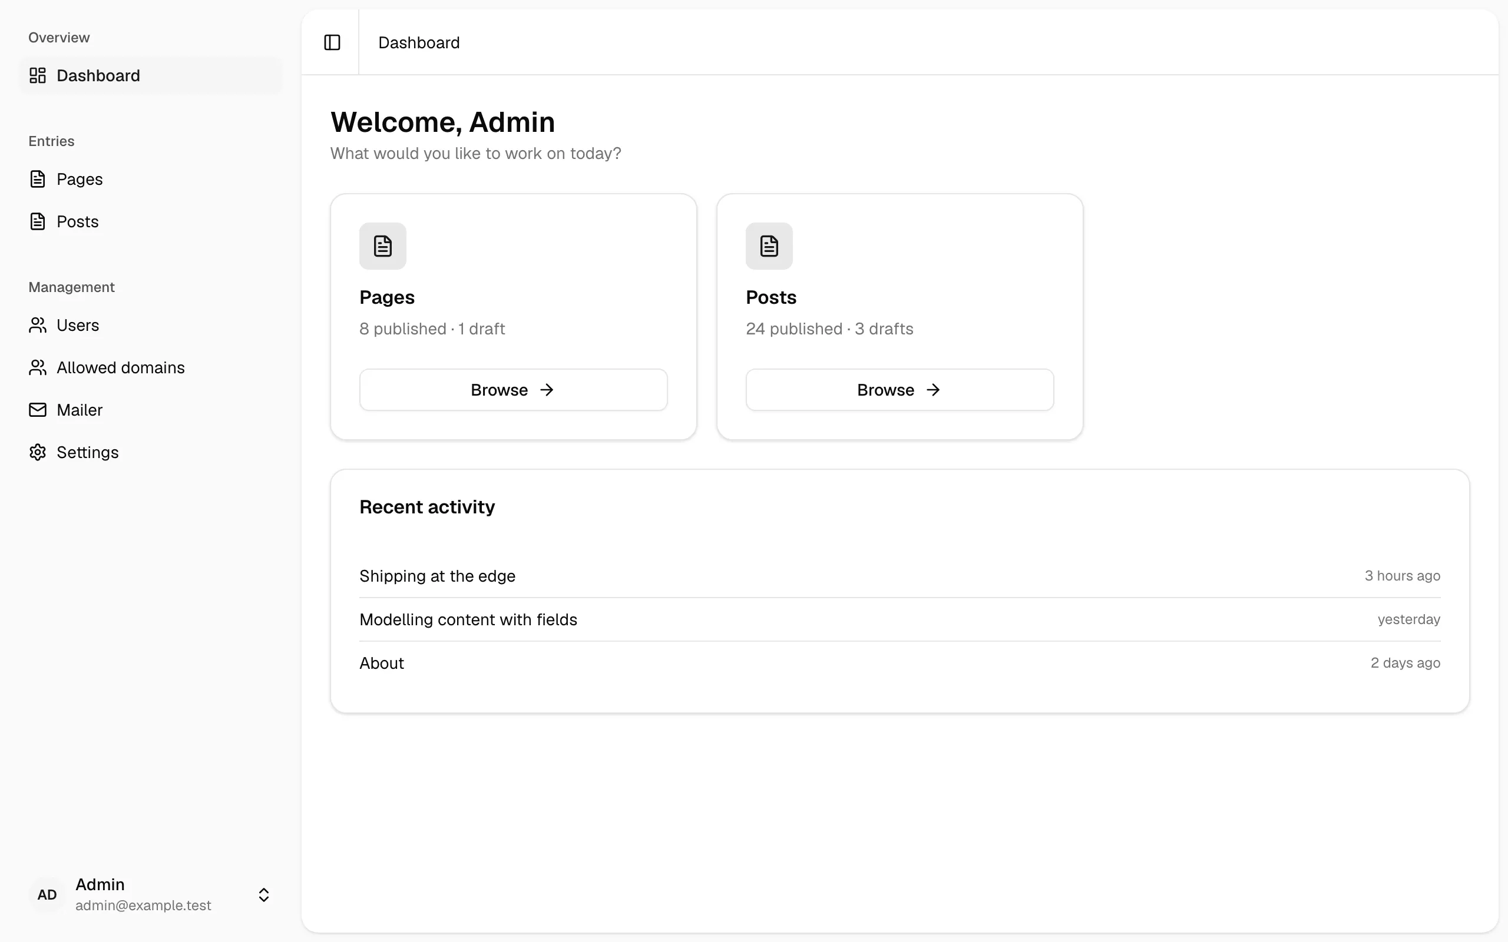Click the Dashboard breadcrumb title
Viewport: 1508px width, 942px height.
tap(419, 42)
